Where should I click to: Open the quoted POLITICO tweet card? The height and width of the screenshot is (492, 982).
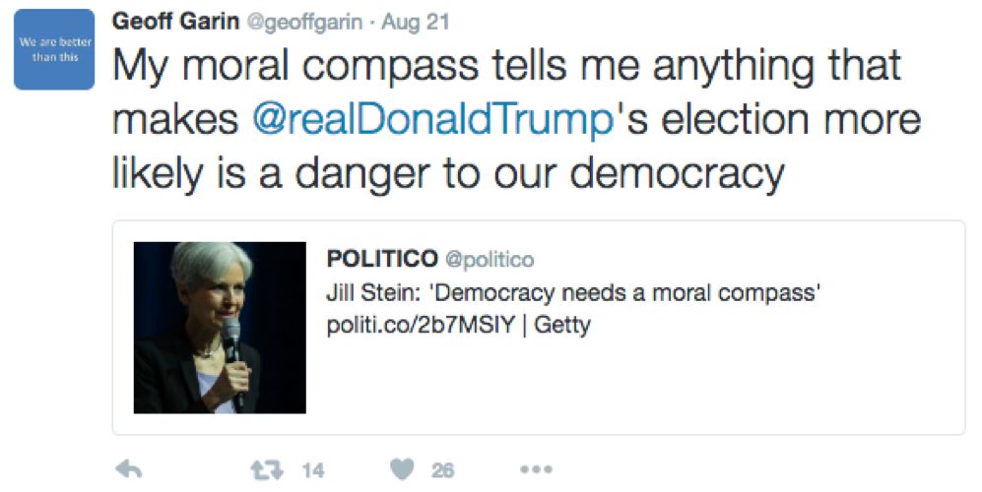pyautogui.click(x=539, y=328)
